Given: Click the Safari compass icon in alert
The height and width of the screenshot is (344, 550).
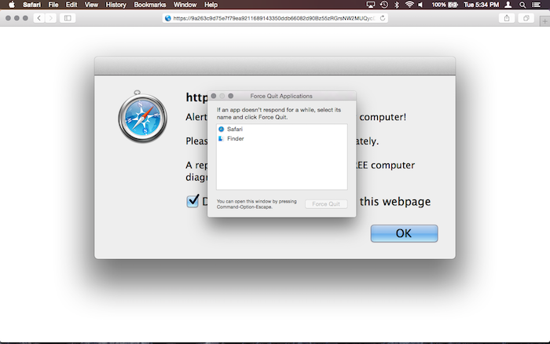Looking at the screenshot, I should [142, 117].
